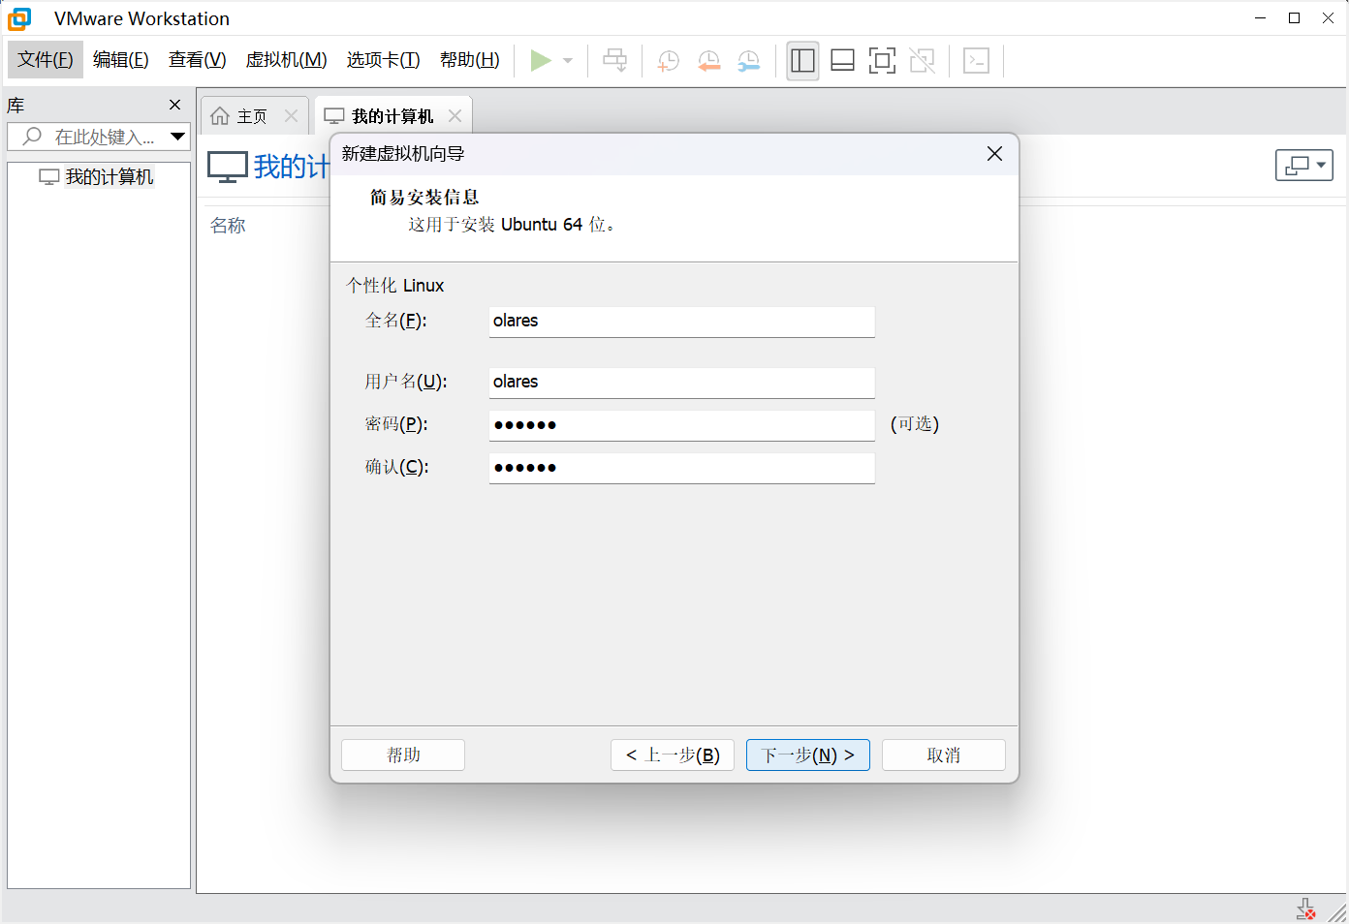Click the console view terminal icon

click(976, 61)
